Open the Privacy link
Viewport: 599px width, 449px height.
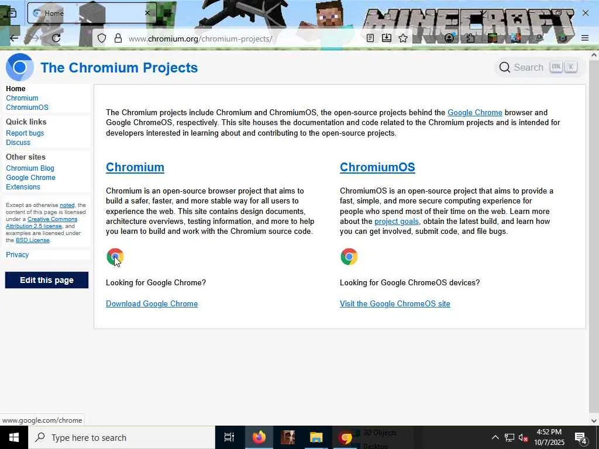tap(17, 255)
